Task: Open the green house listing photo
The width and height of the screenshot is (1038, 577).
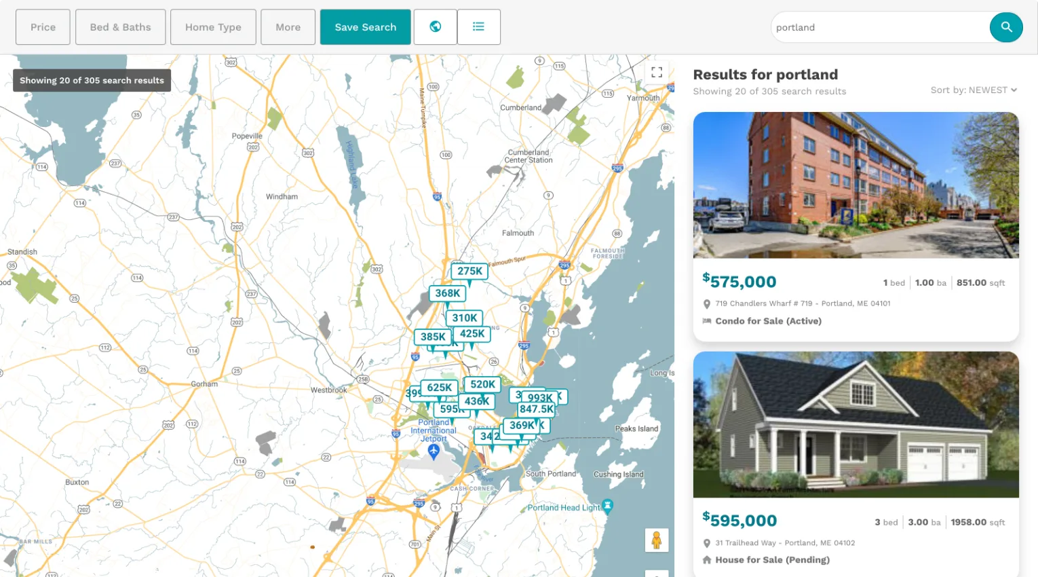Action: 856,424
